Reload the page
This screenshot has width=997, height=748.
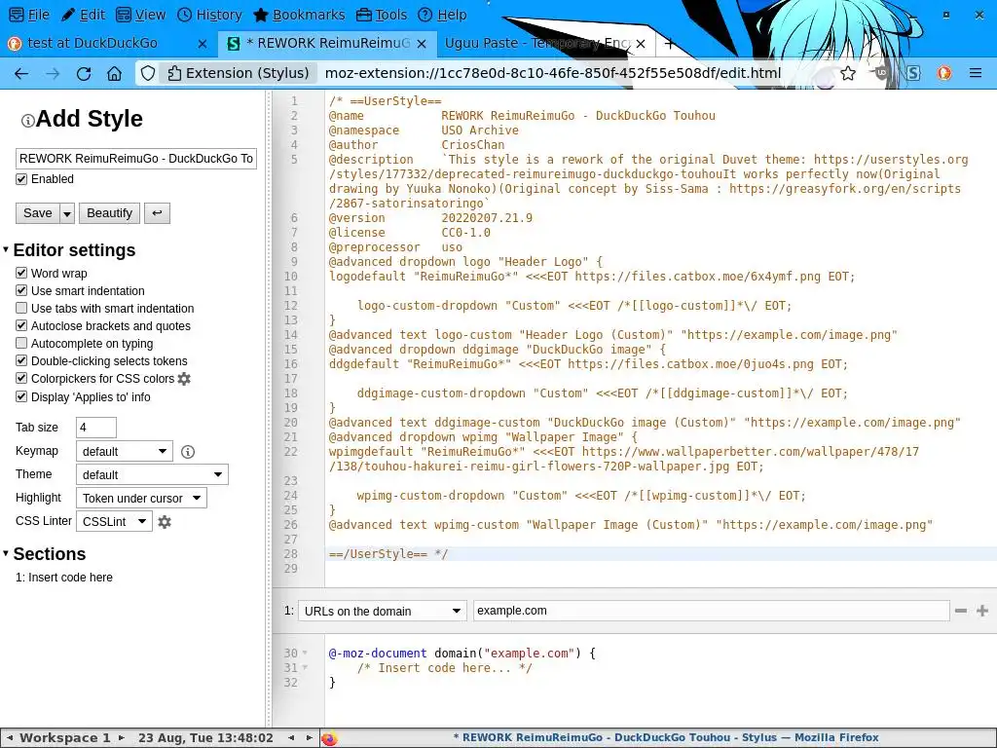84,74
